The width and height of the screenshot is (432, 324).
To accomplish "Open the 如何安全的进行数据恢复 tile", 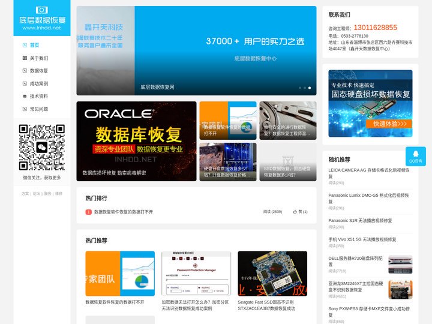I will 288,121.
